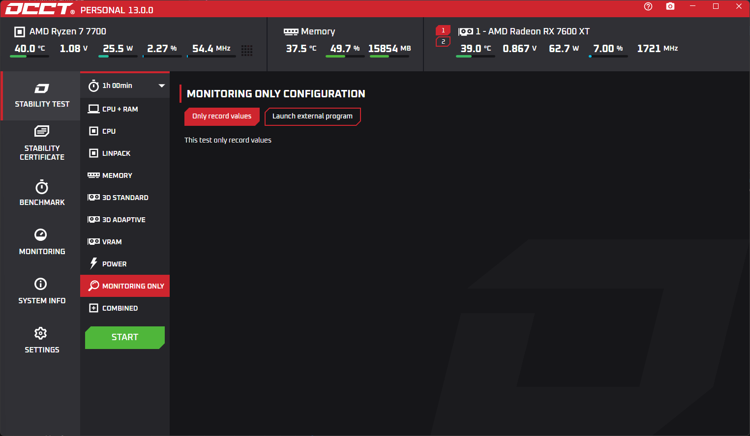The width and height of the screenshot is (750, 436).
Task: Click the 'This test only record values' text
Action: click(228, 140)
